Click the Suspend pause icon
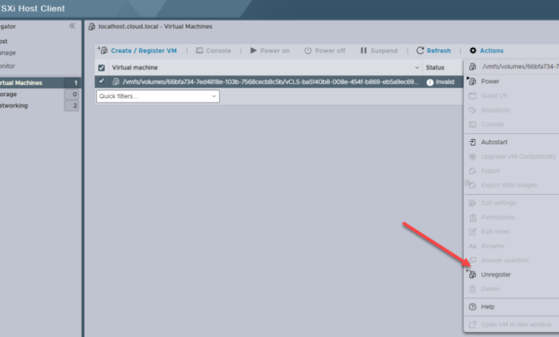The width and height of the screenshot is (559, 337). 363,51
